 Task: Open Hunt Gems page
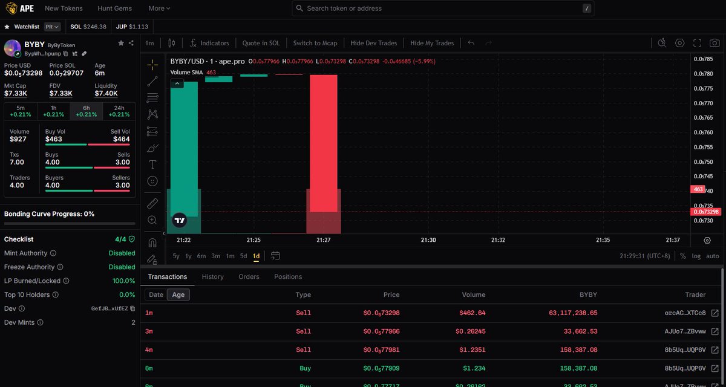114,8
